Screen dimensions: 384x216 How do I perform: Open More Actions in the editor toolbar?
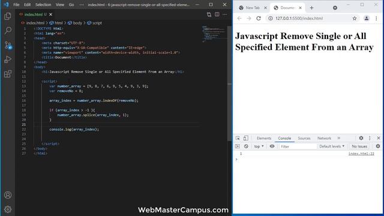[x=225, y=14]
